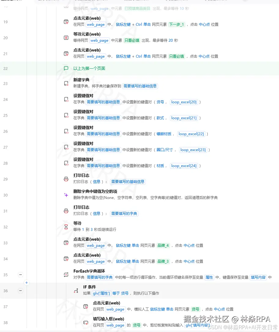Click the loop_excel[23] value in step 27
Screen dimensions: 279x332
pyautogui.click(x=193, y=150)
